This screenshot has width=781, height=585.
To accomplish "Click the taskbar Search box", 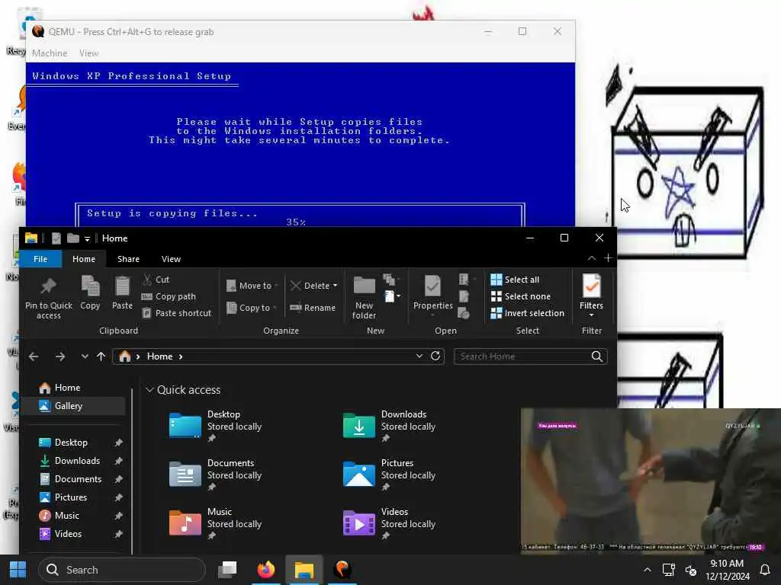I will coord(122,570).
